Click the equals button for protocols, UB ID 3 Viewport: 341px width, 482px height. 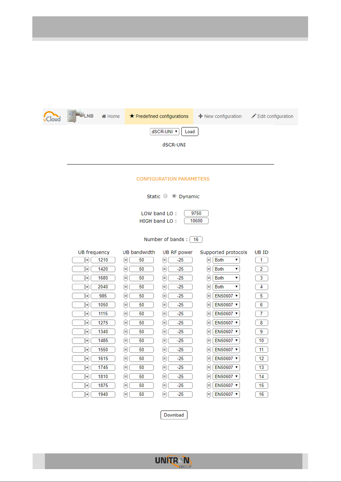click(209, 278)
